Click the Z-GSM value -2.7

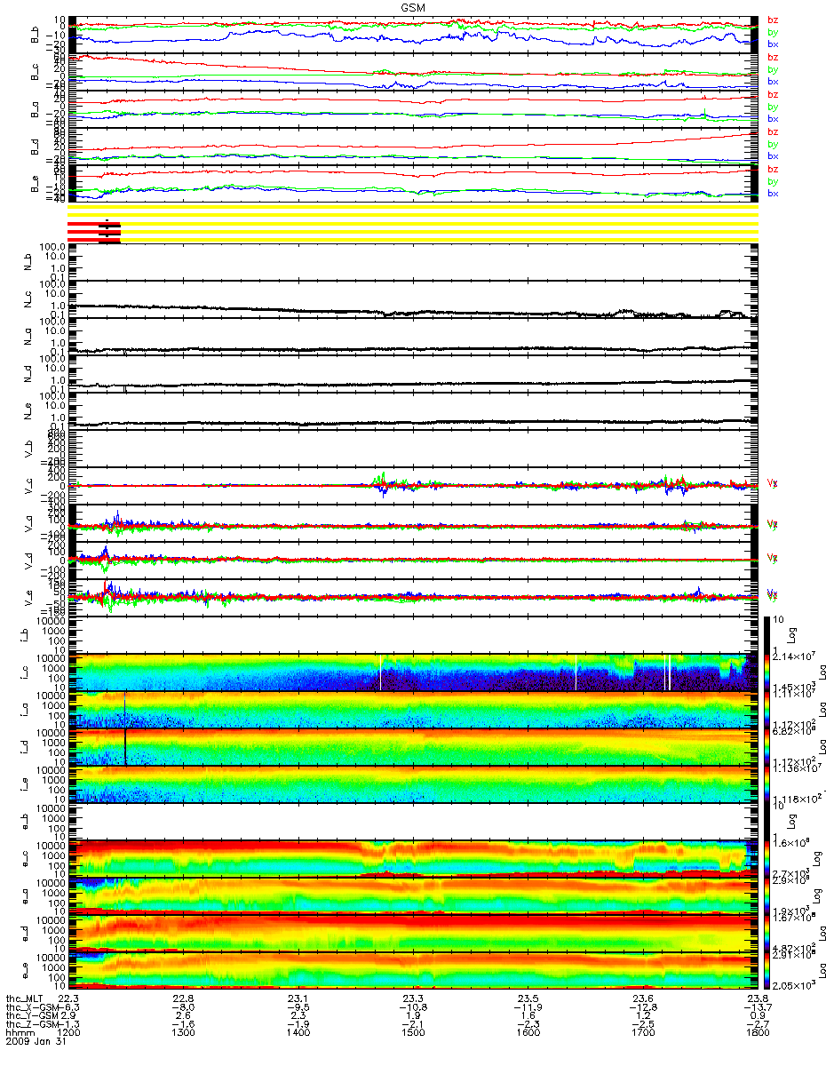pos(757,1024)
